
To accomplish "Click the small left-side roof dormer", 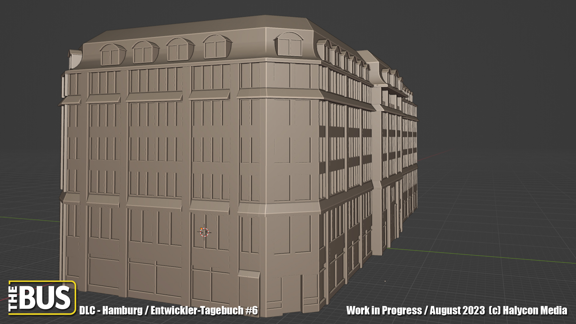I will [x=74, y=58].
